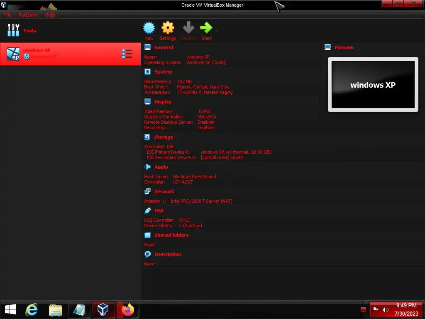Start the VM with green arrow
Screen dimensions: 425x319
(x=206, y=28)
